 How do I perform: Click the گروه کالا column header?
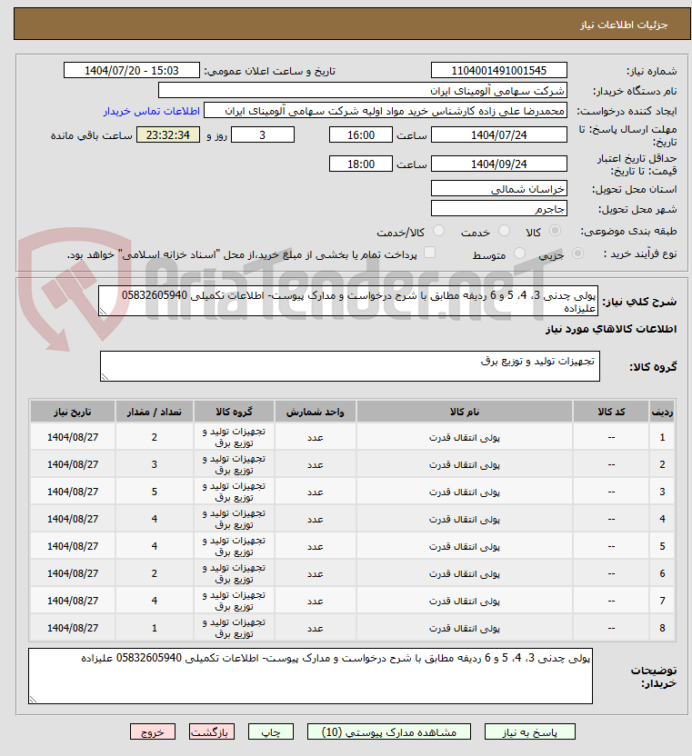tap(234, 412)
